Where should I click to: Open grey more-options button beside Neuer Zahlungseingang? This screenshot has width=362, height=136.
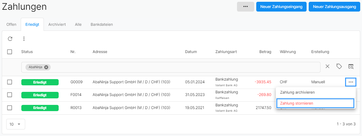[x=246, y=7]
